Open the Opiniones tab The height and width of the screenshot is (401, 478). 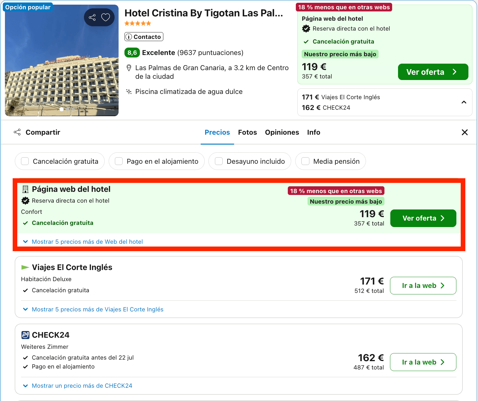click(282, 132)
